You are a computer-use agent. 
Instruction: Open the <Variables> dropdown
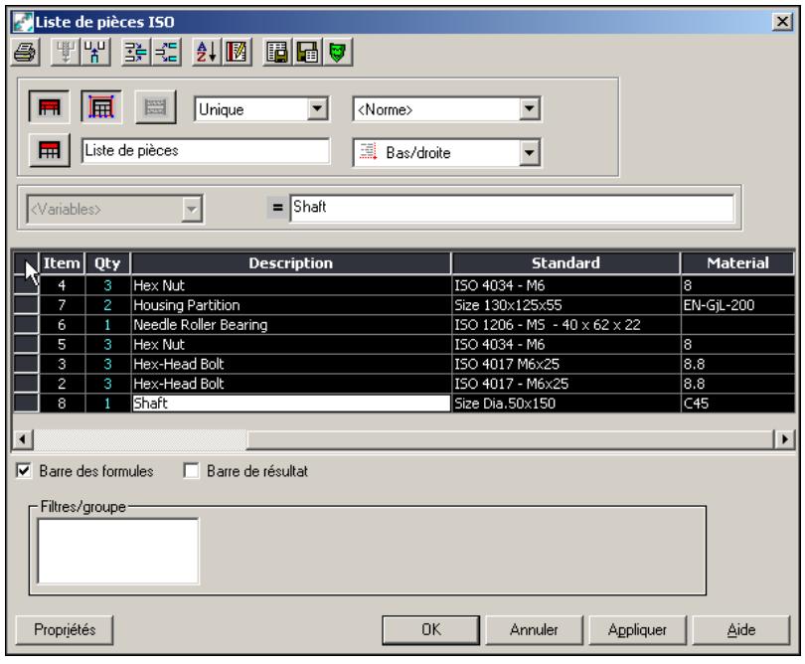click(191, 209)
